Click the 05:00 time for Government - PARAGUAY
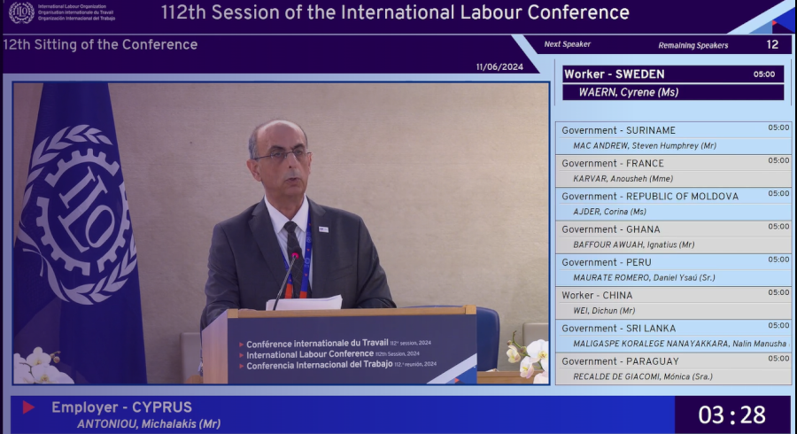Viewport: 797px width, 434px height. (x=778, y=359)
